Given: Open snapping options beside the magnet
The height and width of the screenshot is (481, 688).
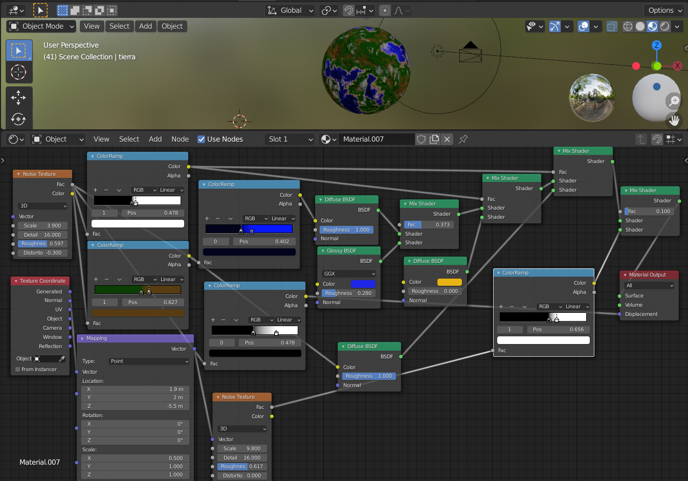Looking at the screenshot, I should pyautogui.click(x=365, y=10).
